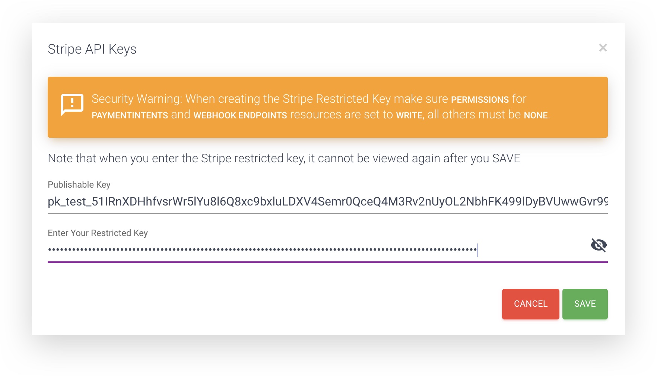Click the Stripe API Keys dialog title

pyautogui.click(x=92, y=49)
